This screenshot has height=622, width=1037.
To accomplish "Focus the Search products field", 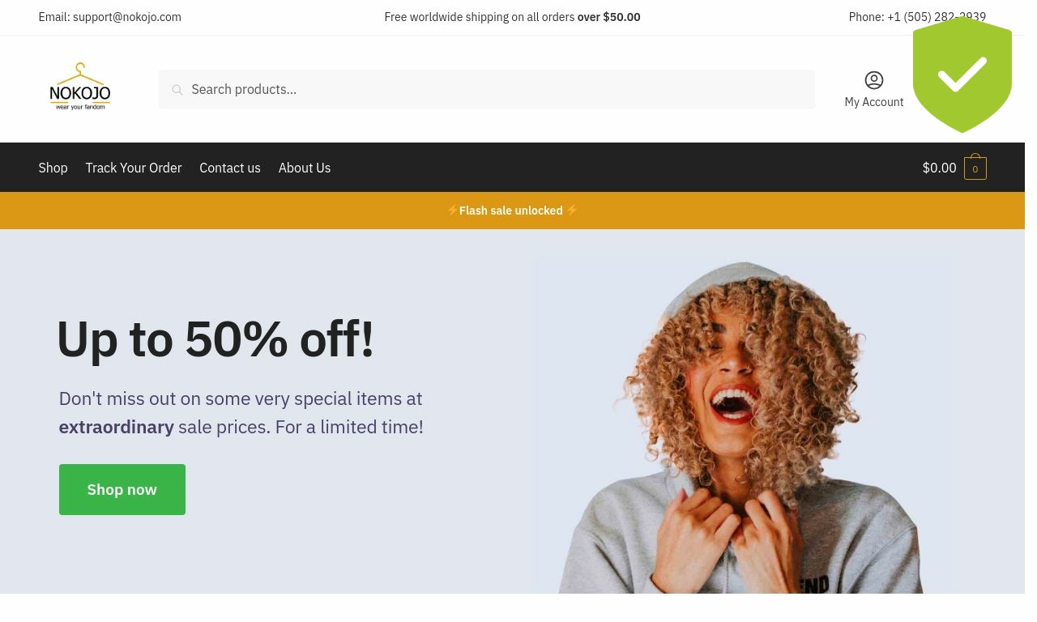I will 487,89.
